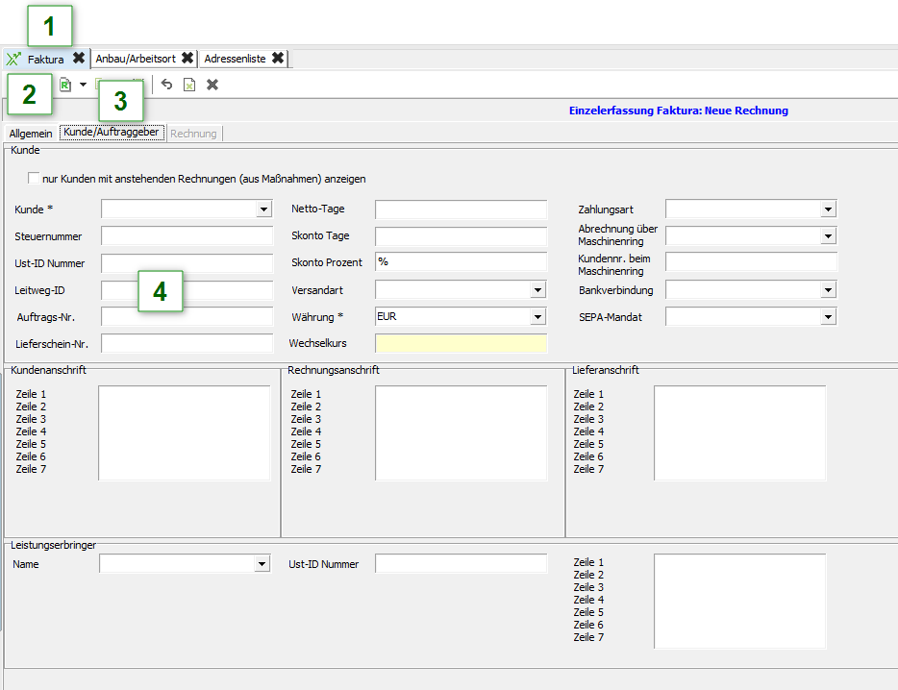898x690 pixels.
Task: Open the Allgemein sub-tab
Action: point(31,134)
